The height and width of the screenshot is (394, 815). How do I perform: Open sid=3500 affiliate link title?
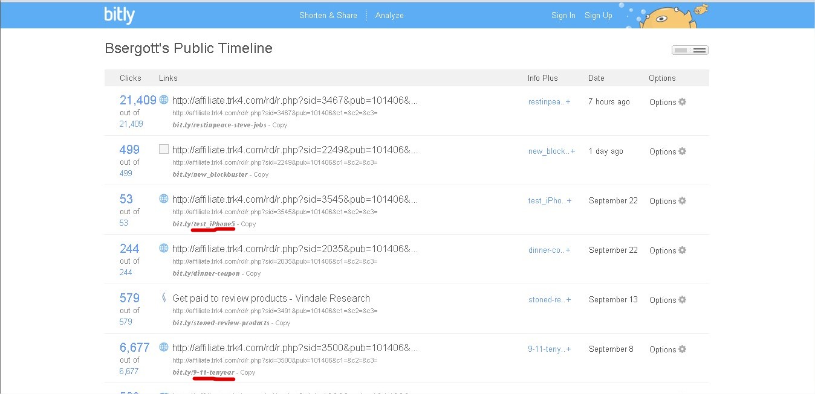pyautogui.click(x=295, y=348)
